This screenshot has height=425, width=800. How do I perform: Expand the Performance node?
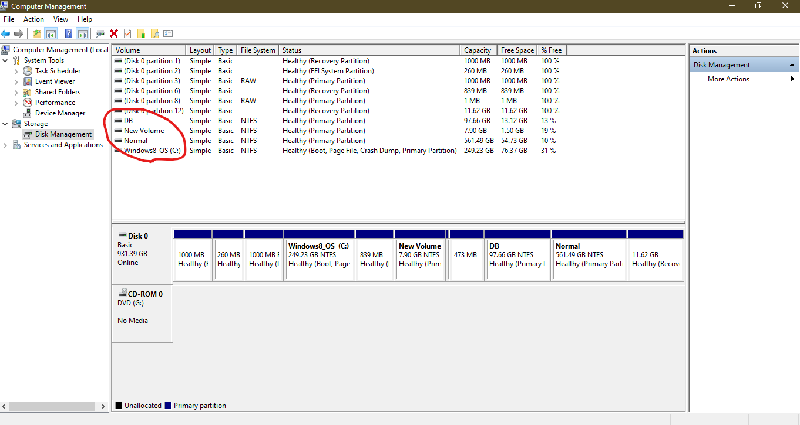(16, 103)
